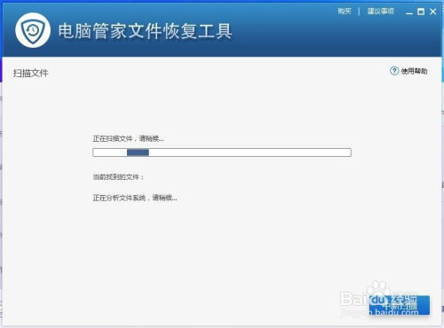Click the 扫描文件 section heading
This screenshot has width=444, height=328.
pyautogui.click(x=31, y=73)
